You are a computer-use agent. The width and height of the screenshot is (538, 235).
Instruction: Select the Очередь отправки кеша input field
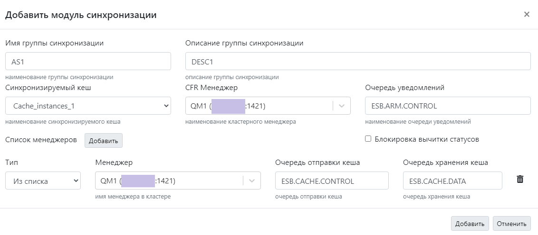tap(332, 181)
